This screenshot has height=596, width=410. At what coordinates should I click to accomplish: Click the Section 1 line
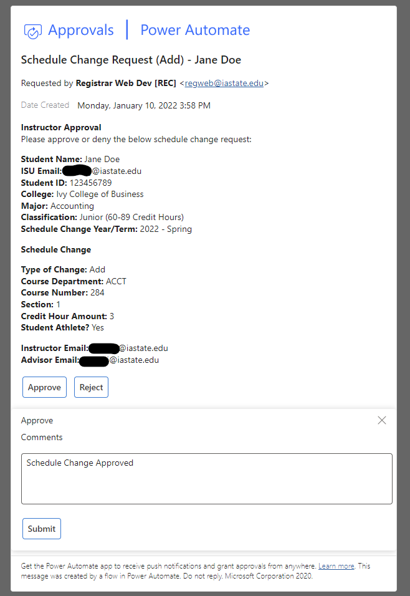point(41,304)
